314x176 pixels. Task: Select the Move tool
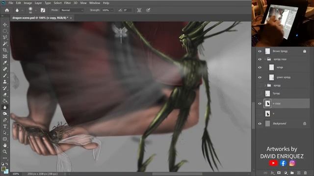pyautogui.click(x=5, y=24)
